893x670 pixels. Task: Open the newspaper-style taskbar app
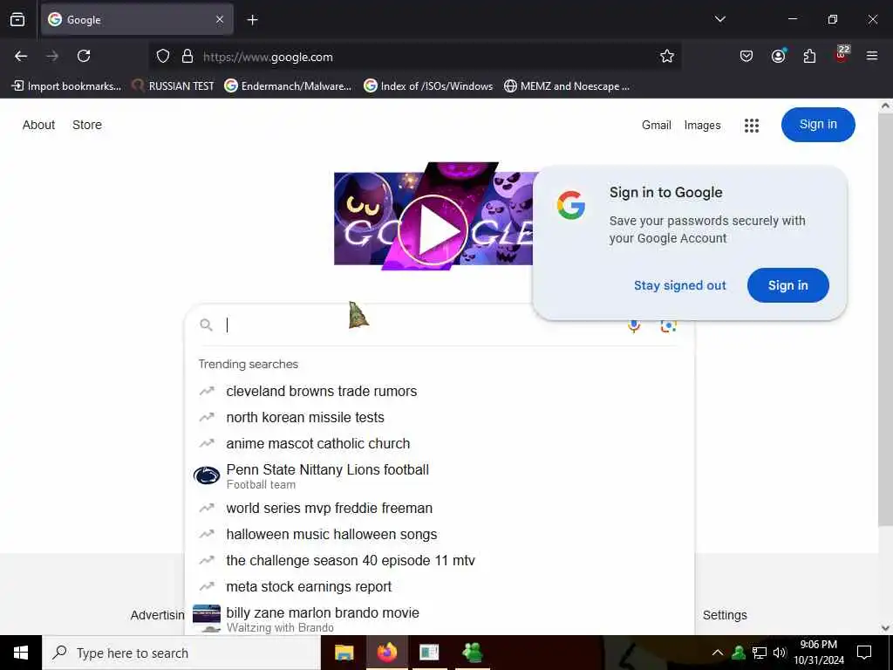429,653
